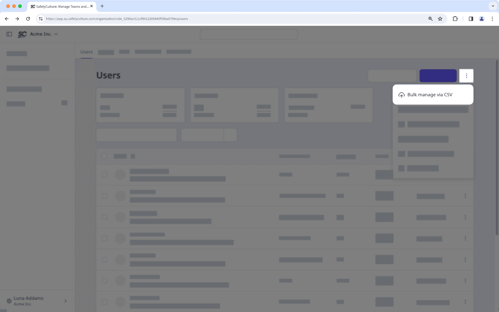499x312 pixels.
Task: Toggle the select-all checkbox in the table header
Action: point(104,156)
